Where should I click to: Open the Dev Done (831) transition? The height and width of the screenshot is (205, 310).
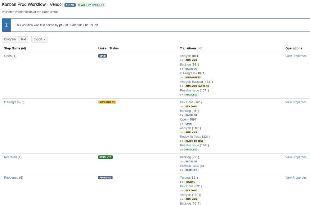186,186
